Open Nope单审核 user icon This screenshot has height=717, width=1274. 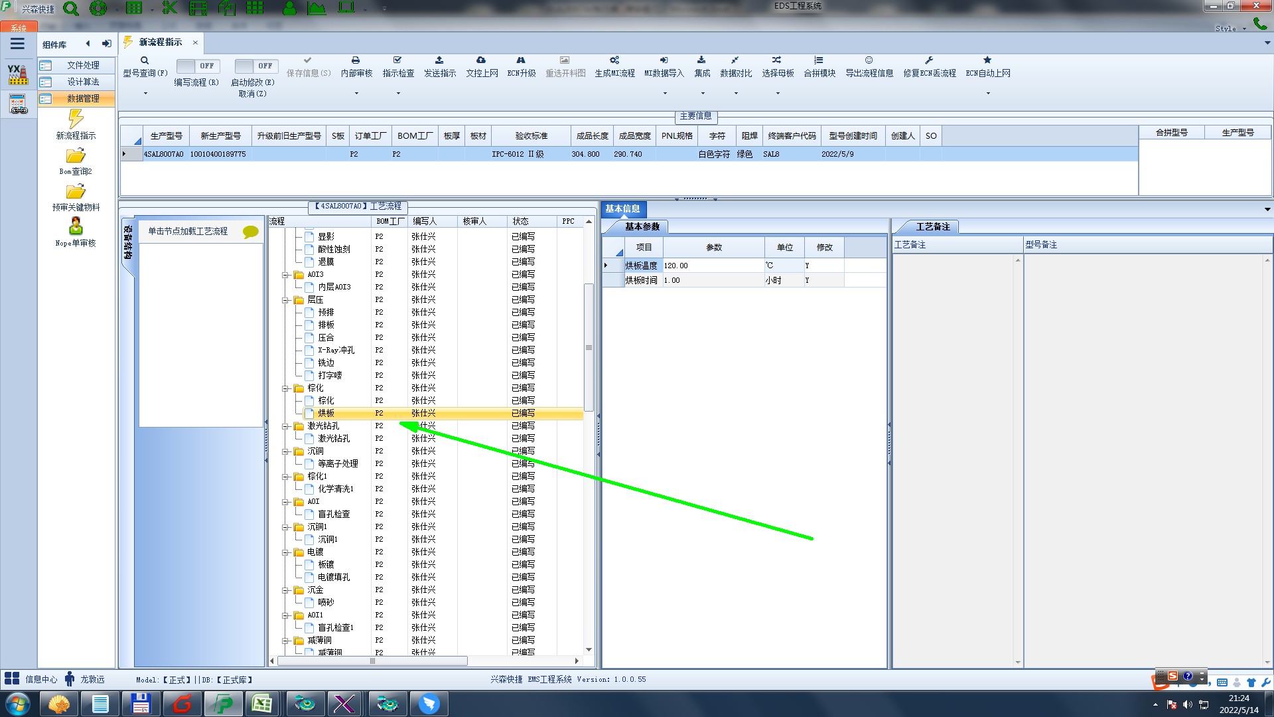tap(76, 227)
